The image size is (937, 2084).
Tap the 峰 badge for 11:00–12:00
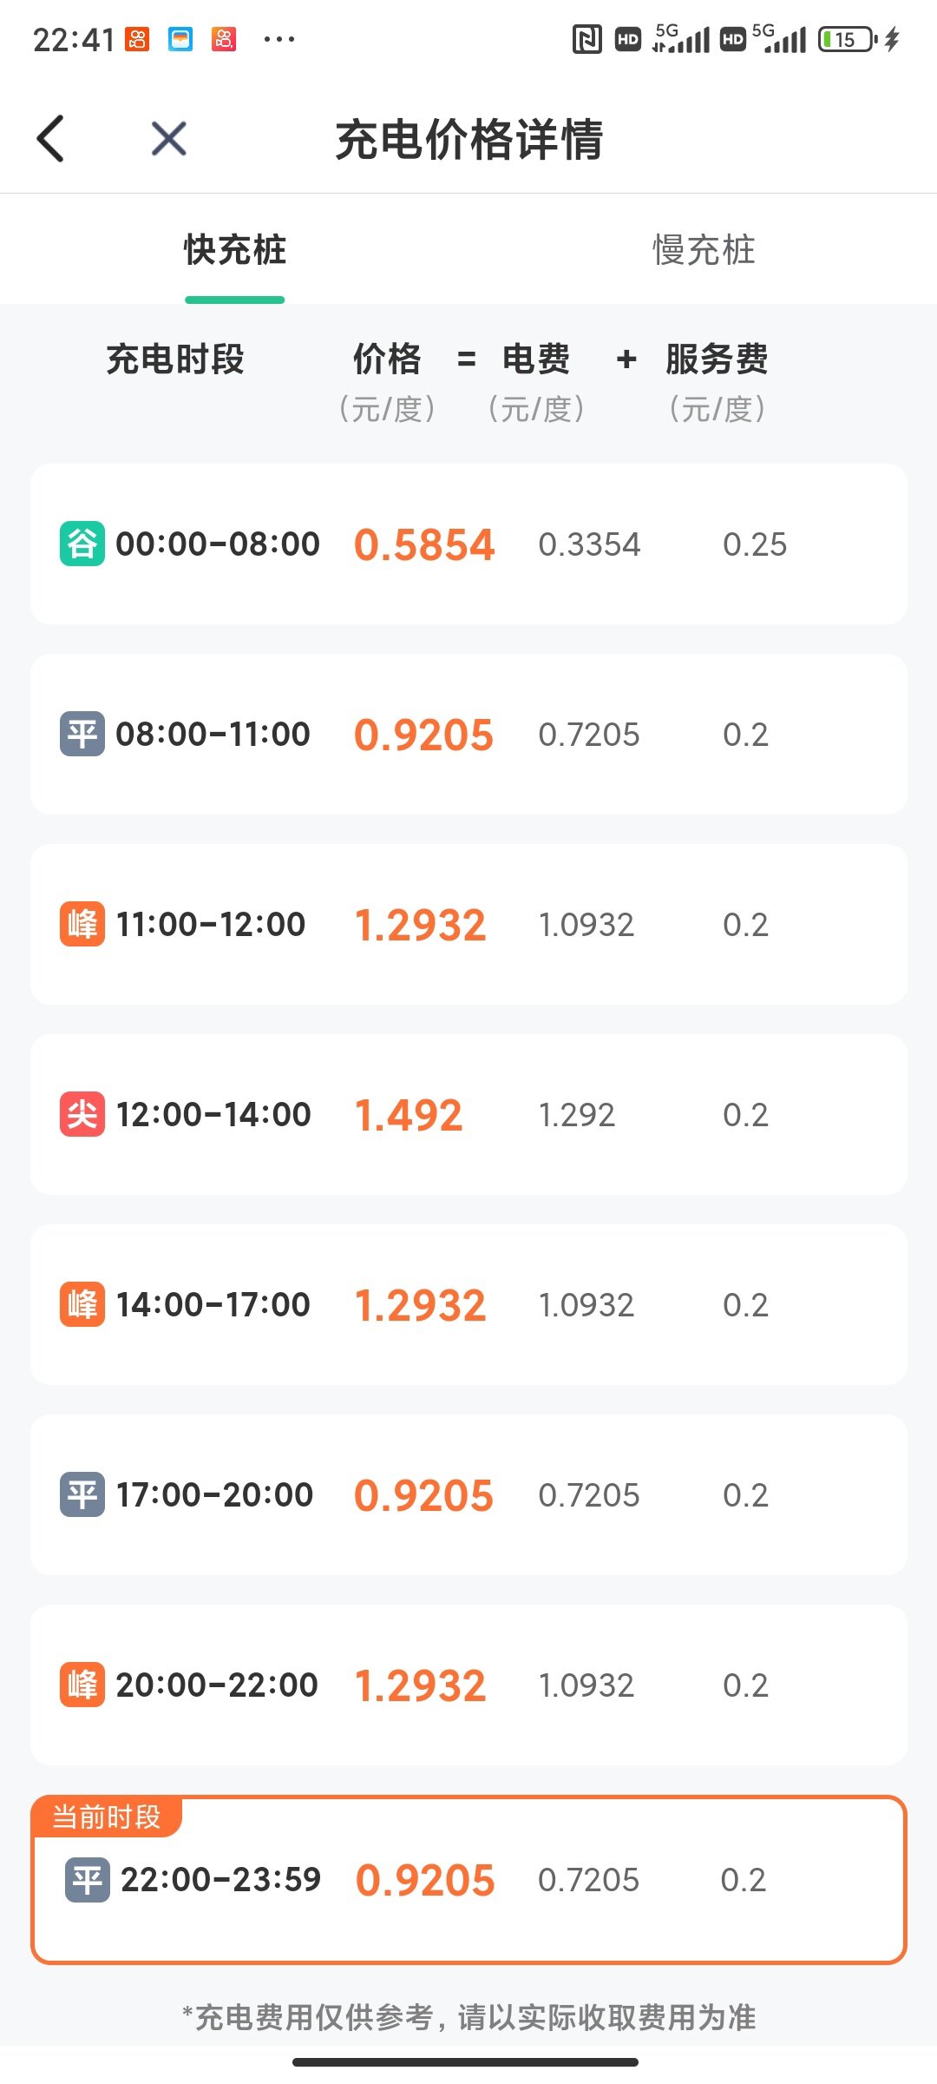[x=82, y=924]
